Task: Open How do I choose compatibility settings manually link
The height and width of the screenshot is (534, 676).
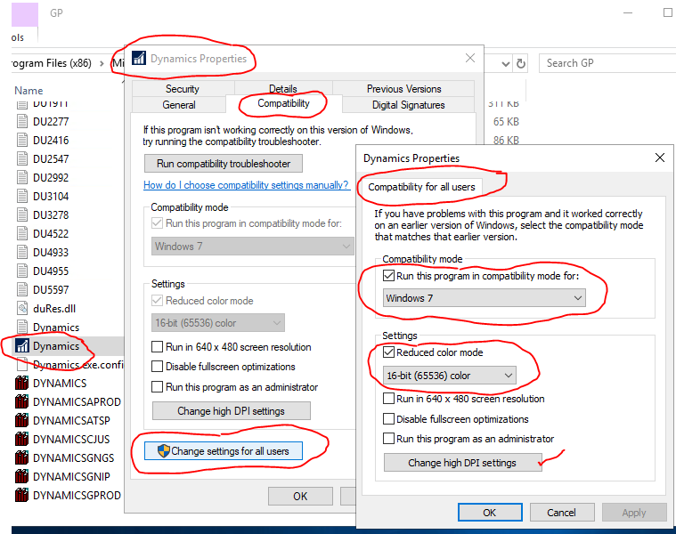Action: click(246, 185)
